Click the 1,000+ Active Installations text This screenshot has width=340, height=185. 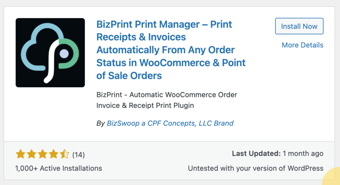[58, 168]
